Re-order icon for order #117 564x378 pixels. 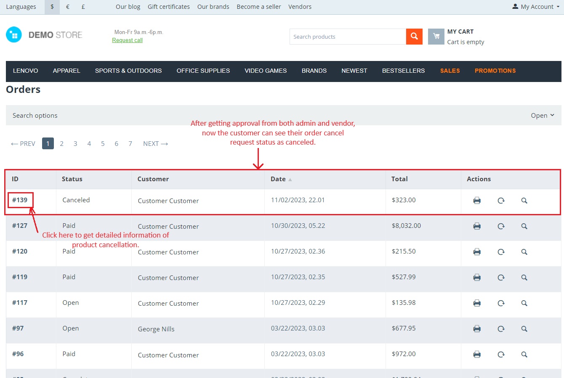click(x=501, y=303)
